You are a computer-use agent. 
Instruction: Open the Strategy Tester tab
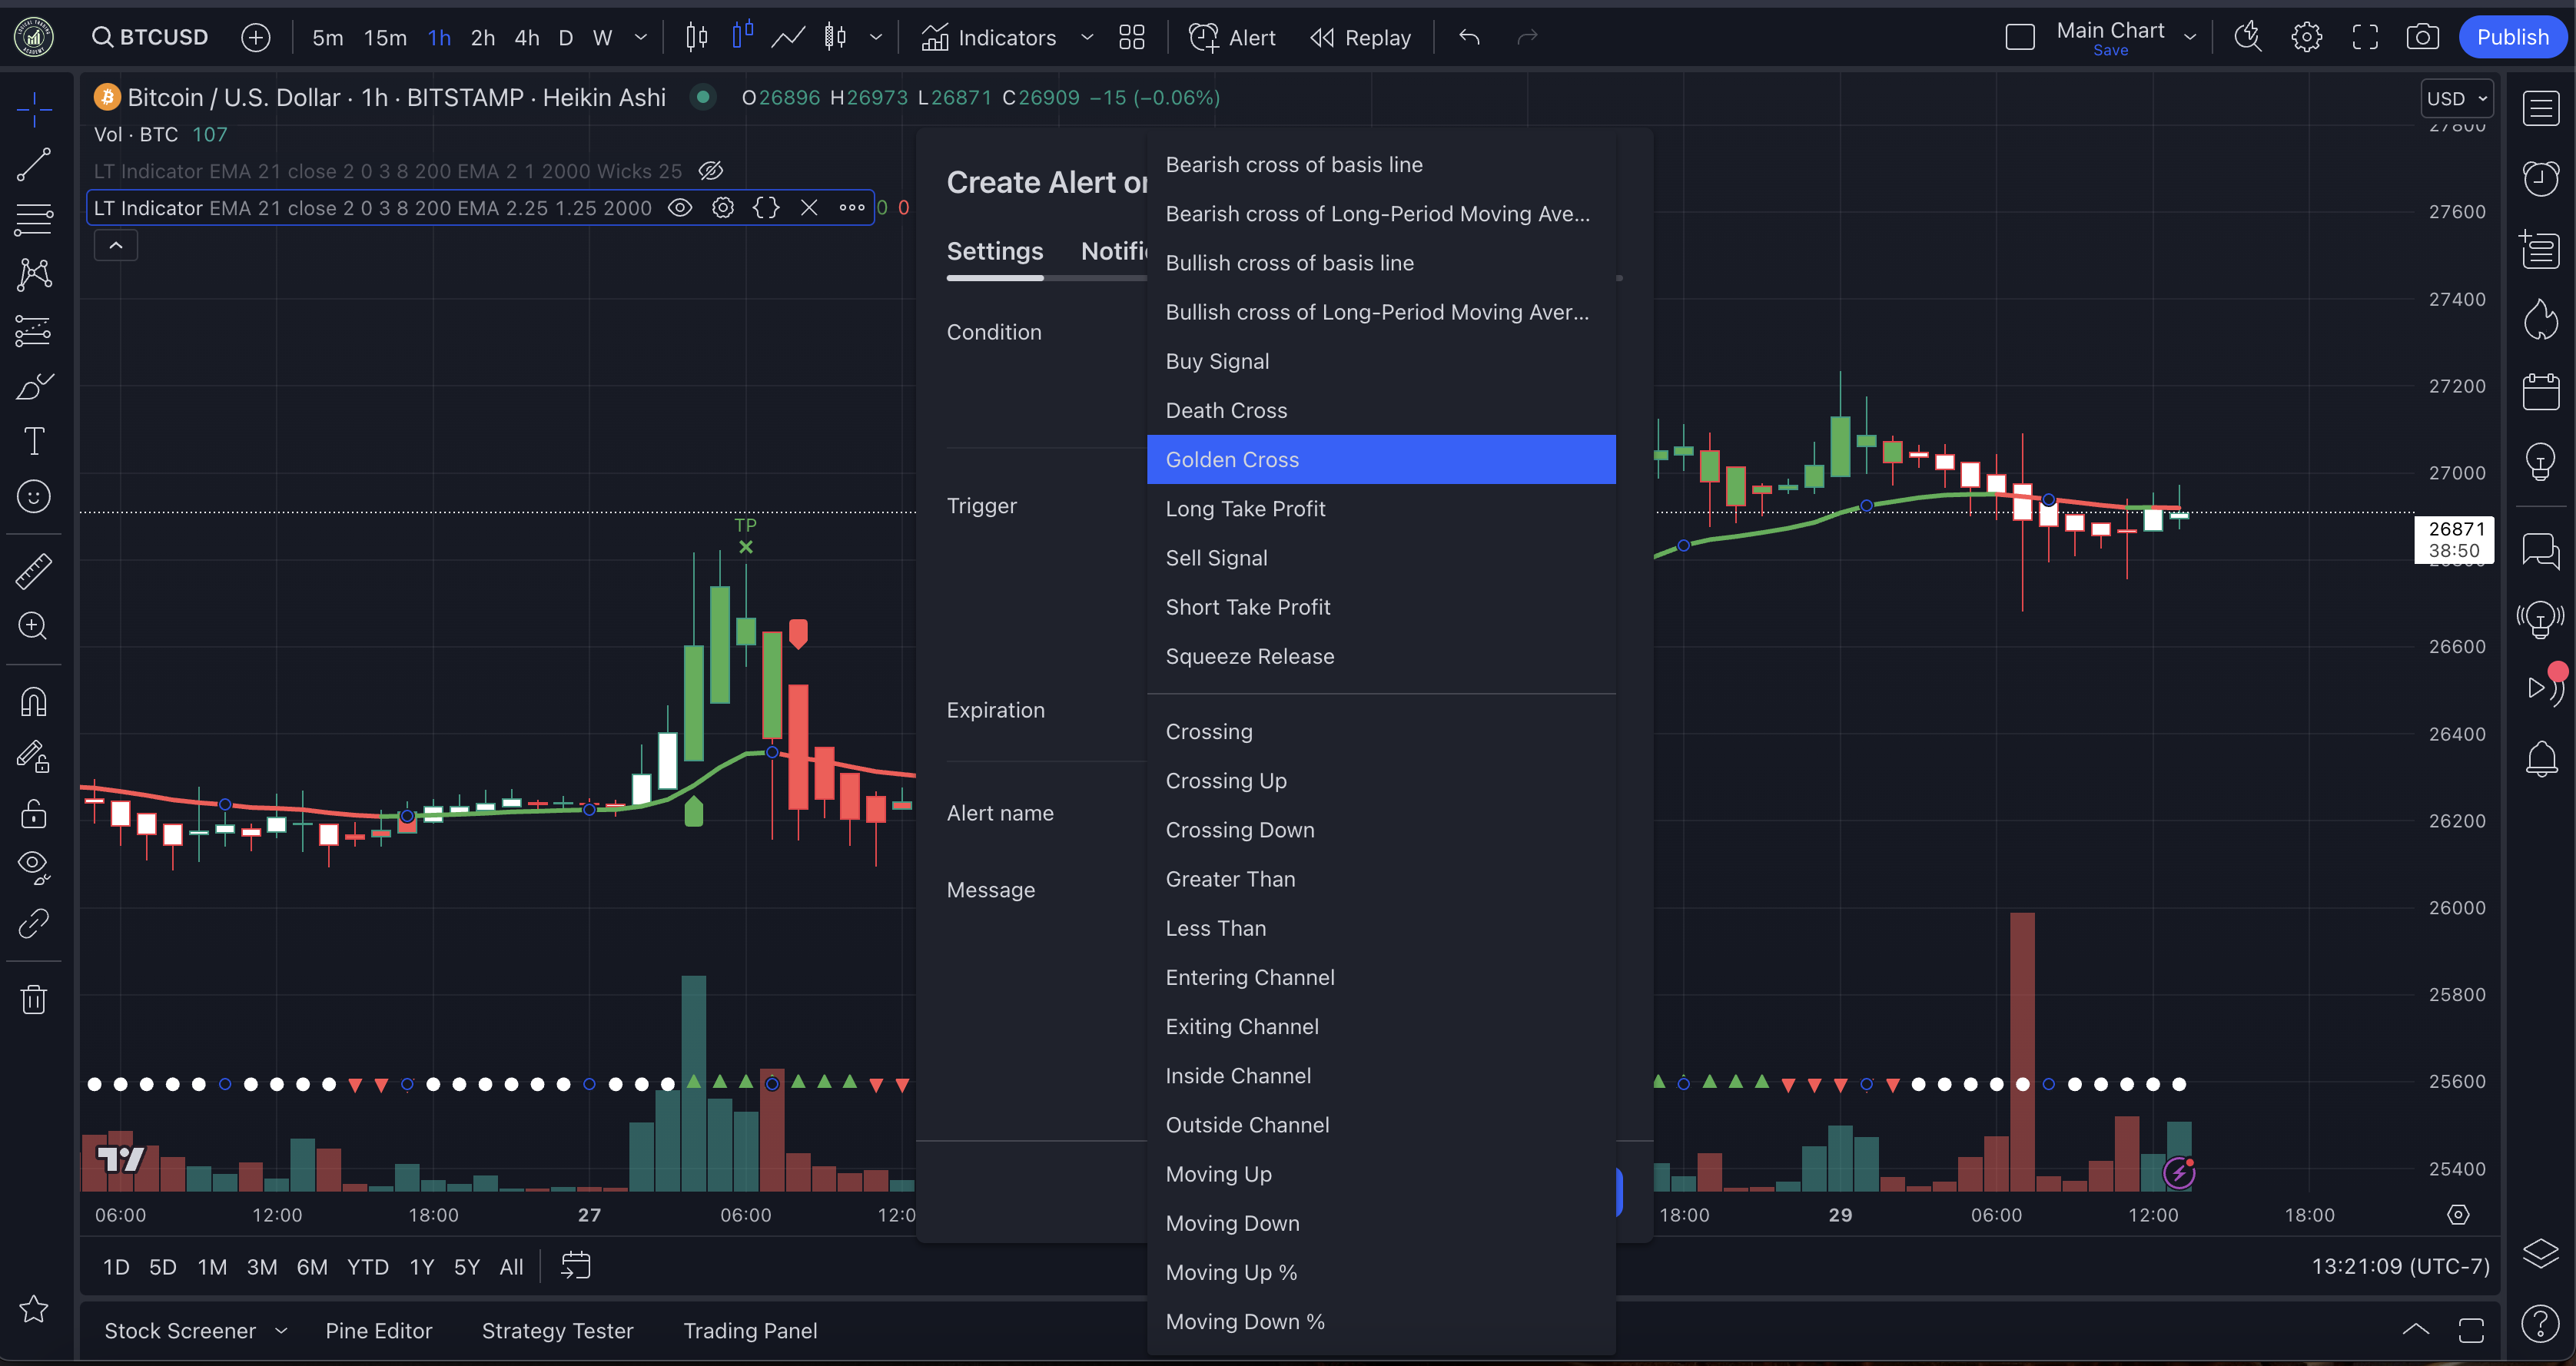click(558, 1330)
